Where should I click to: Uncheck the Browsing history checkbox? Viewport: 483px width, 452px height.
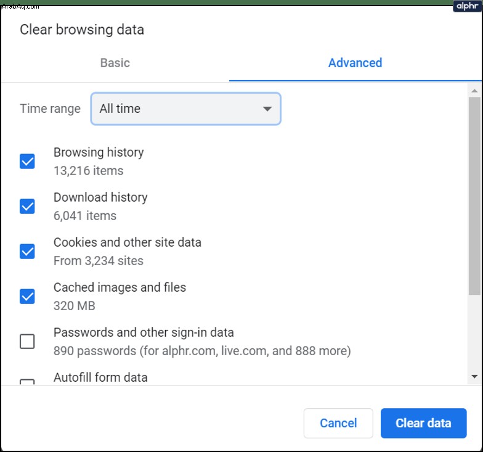click(27, 162)
